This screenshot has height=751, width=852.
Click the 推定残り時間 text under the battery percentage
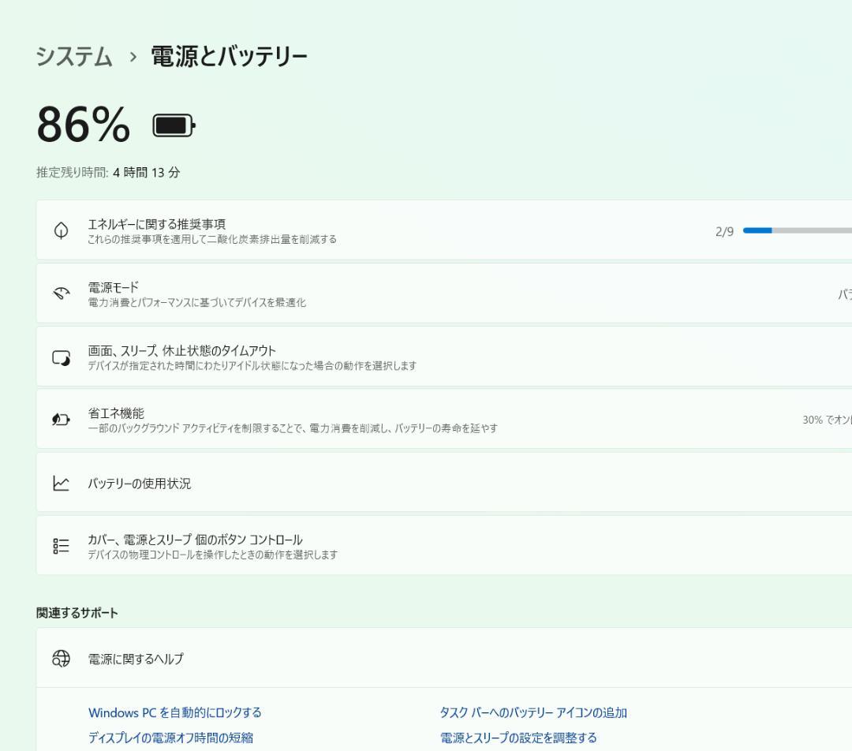[x=106, y=173]
